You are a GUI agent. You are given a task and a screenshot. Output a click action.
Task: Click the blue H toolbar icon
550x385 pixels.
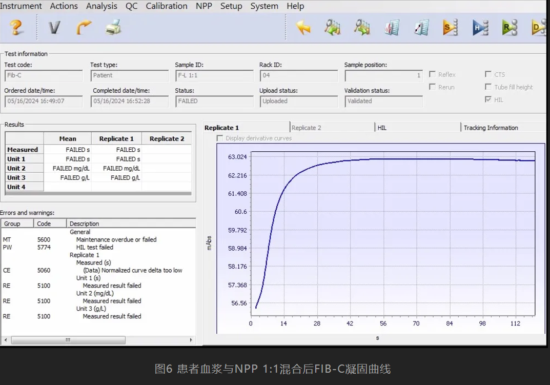click(x=480, y=27)
